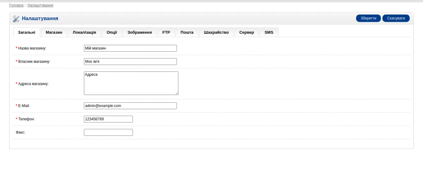This screenshot has height=193, width=423.
Task: Focus the Назва магазину input field
Action: pyautogui.click(x=130, y=48)
